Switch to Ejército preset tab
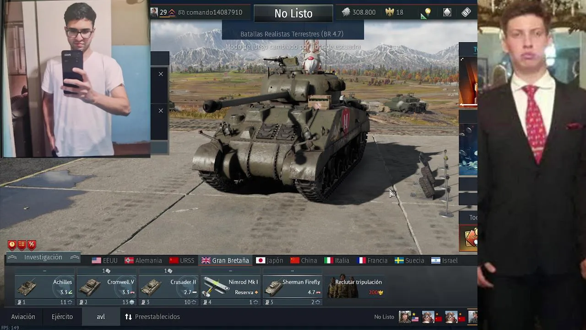The height and width of the screenshot is (330, 586). coord(62,317)
